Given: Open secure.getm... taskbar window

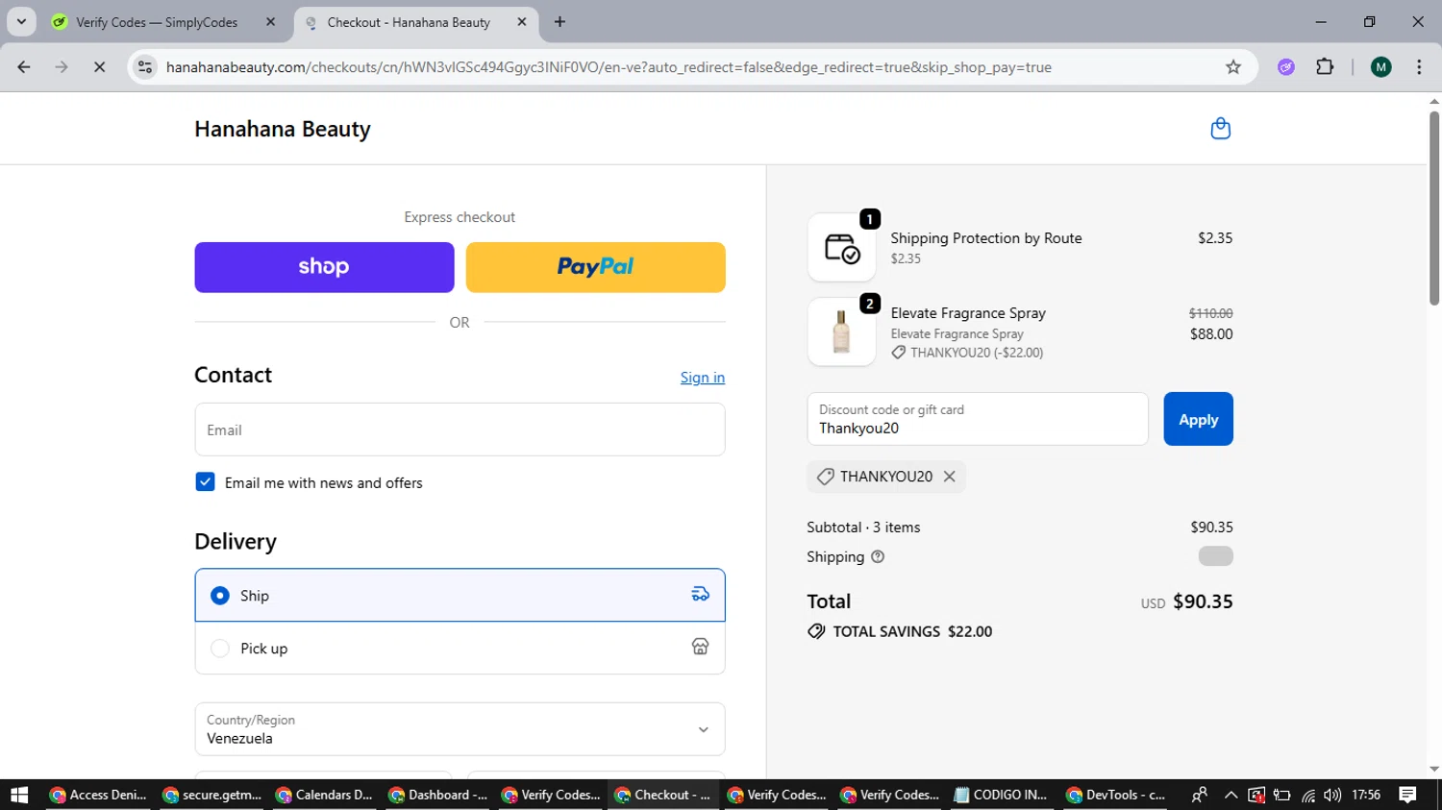Looking at the screenshot, I should 211,795.
